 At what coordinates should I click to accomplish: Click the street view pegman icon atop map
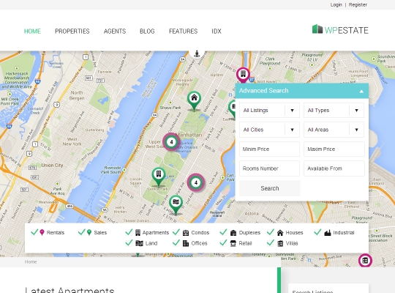pyautogui.click(x=197, y=53)
